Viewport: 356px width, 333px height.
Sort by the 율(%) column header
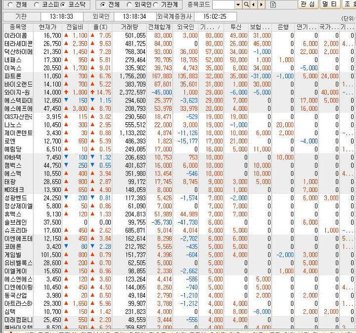(100, 27)
